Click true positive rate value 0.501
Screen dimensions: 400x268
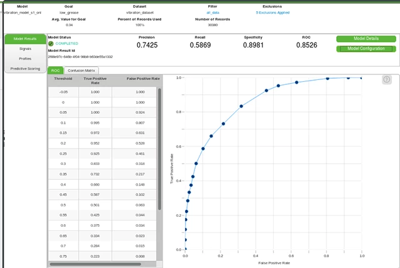coord(95,205)
